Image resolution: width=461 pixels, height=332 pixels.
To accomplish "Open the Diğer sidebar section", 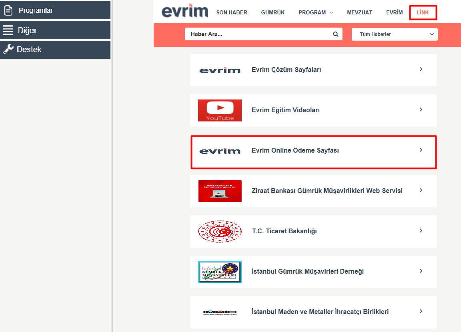I will coord(55,30).
